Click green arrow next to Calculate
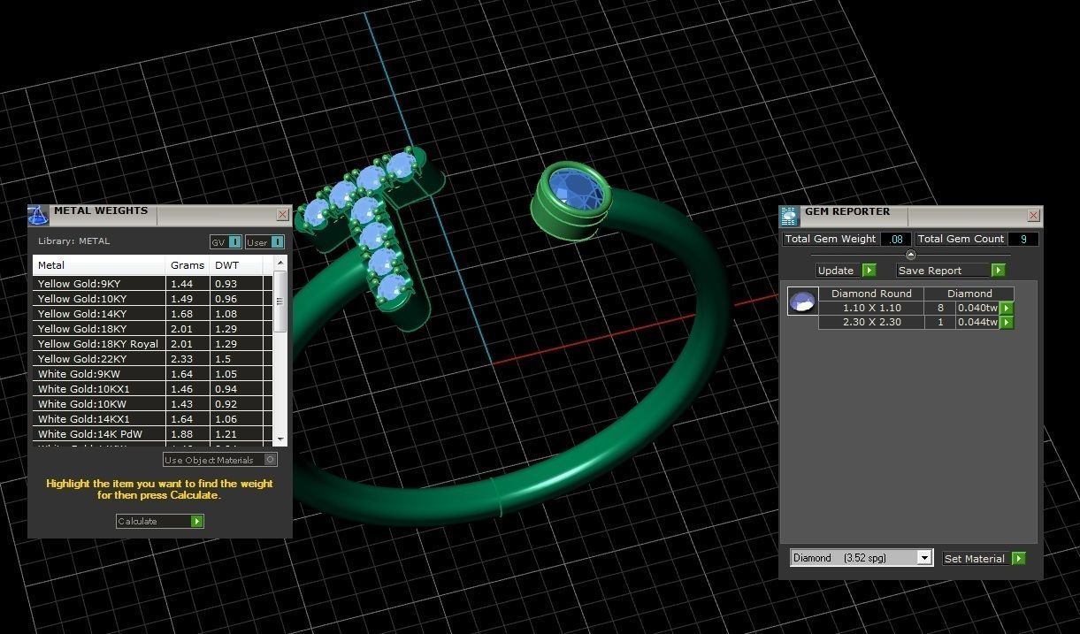 (x=197, y=522)
